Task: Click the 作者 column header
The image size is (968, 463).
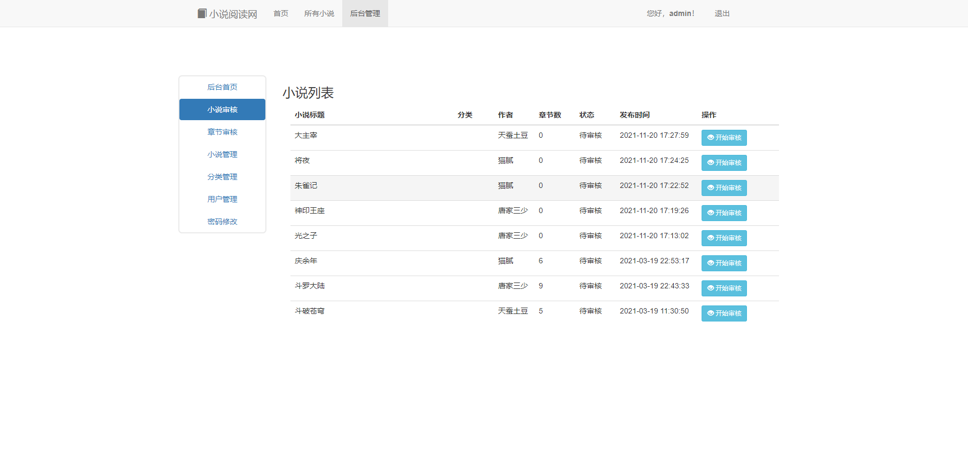Action: point(506,115)
